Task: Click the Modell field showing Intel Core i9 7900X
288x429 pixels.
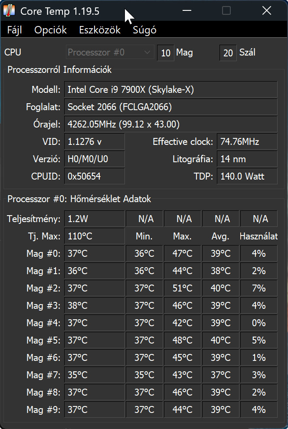Action: [x=170, y=90]
